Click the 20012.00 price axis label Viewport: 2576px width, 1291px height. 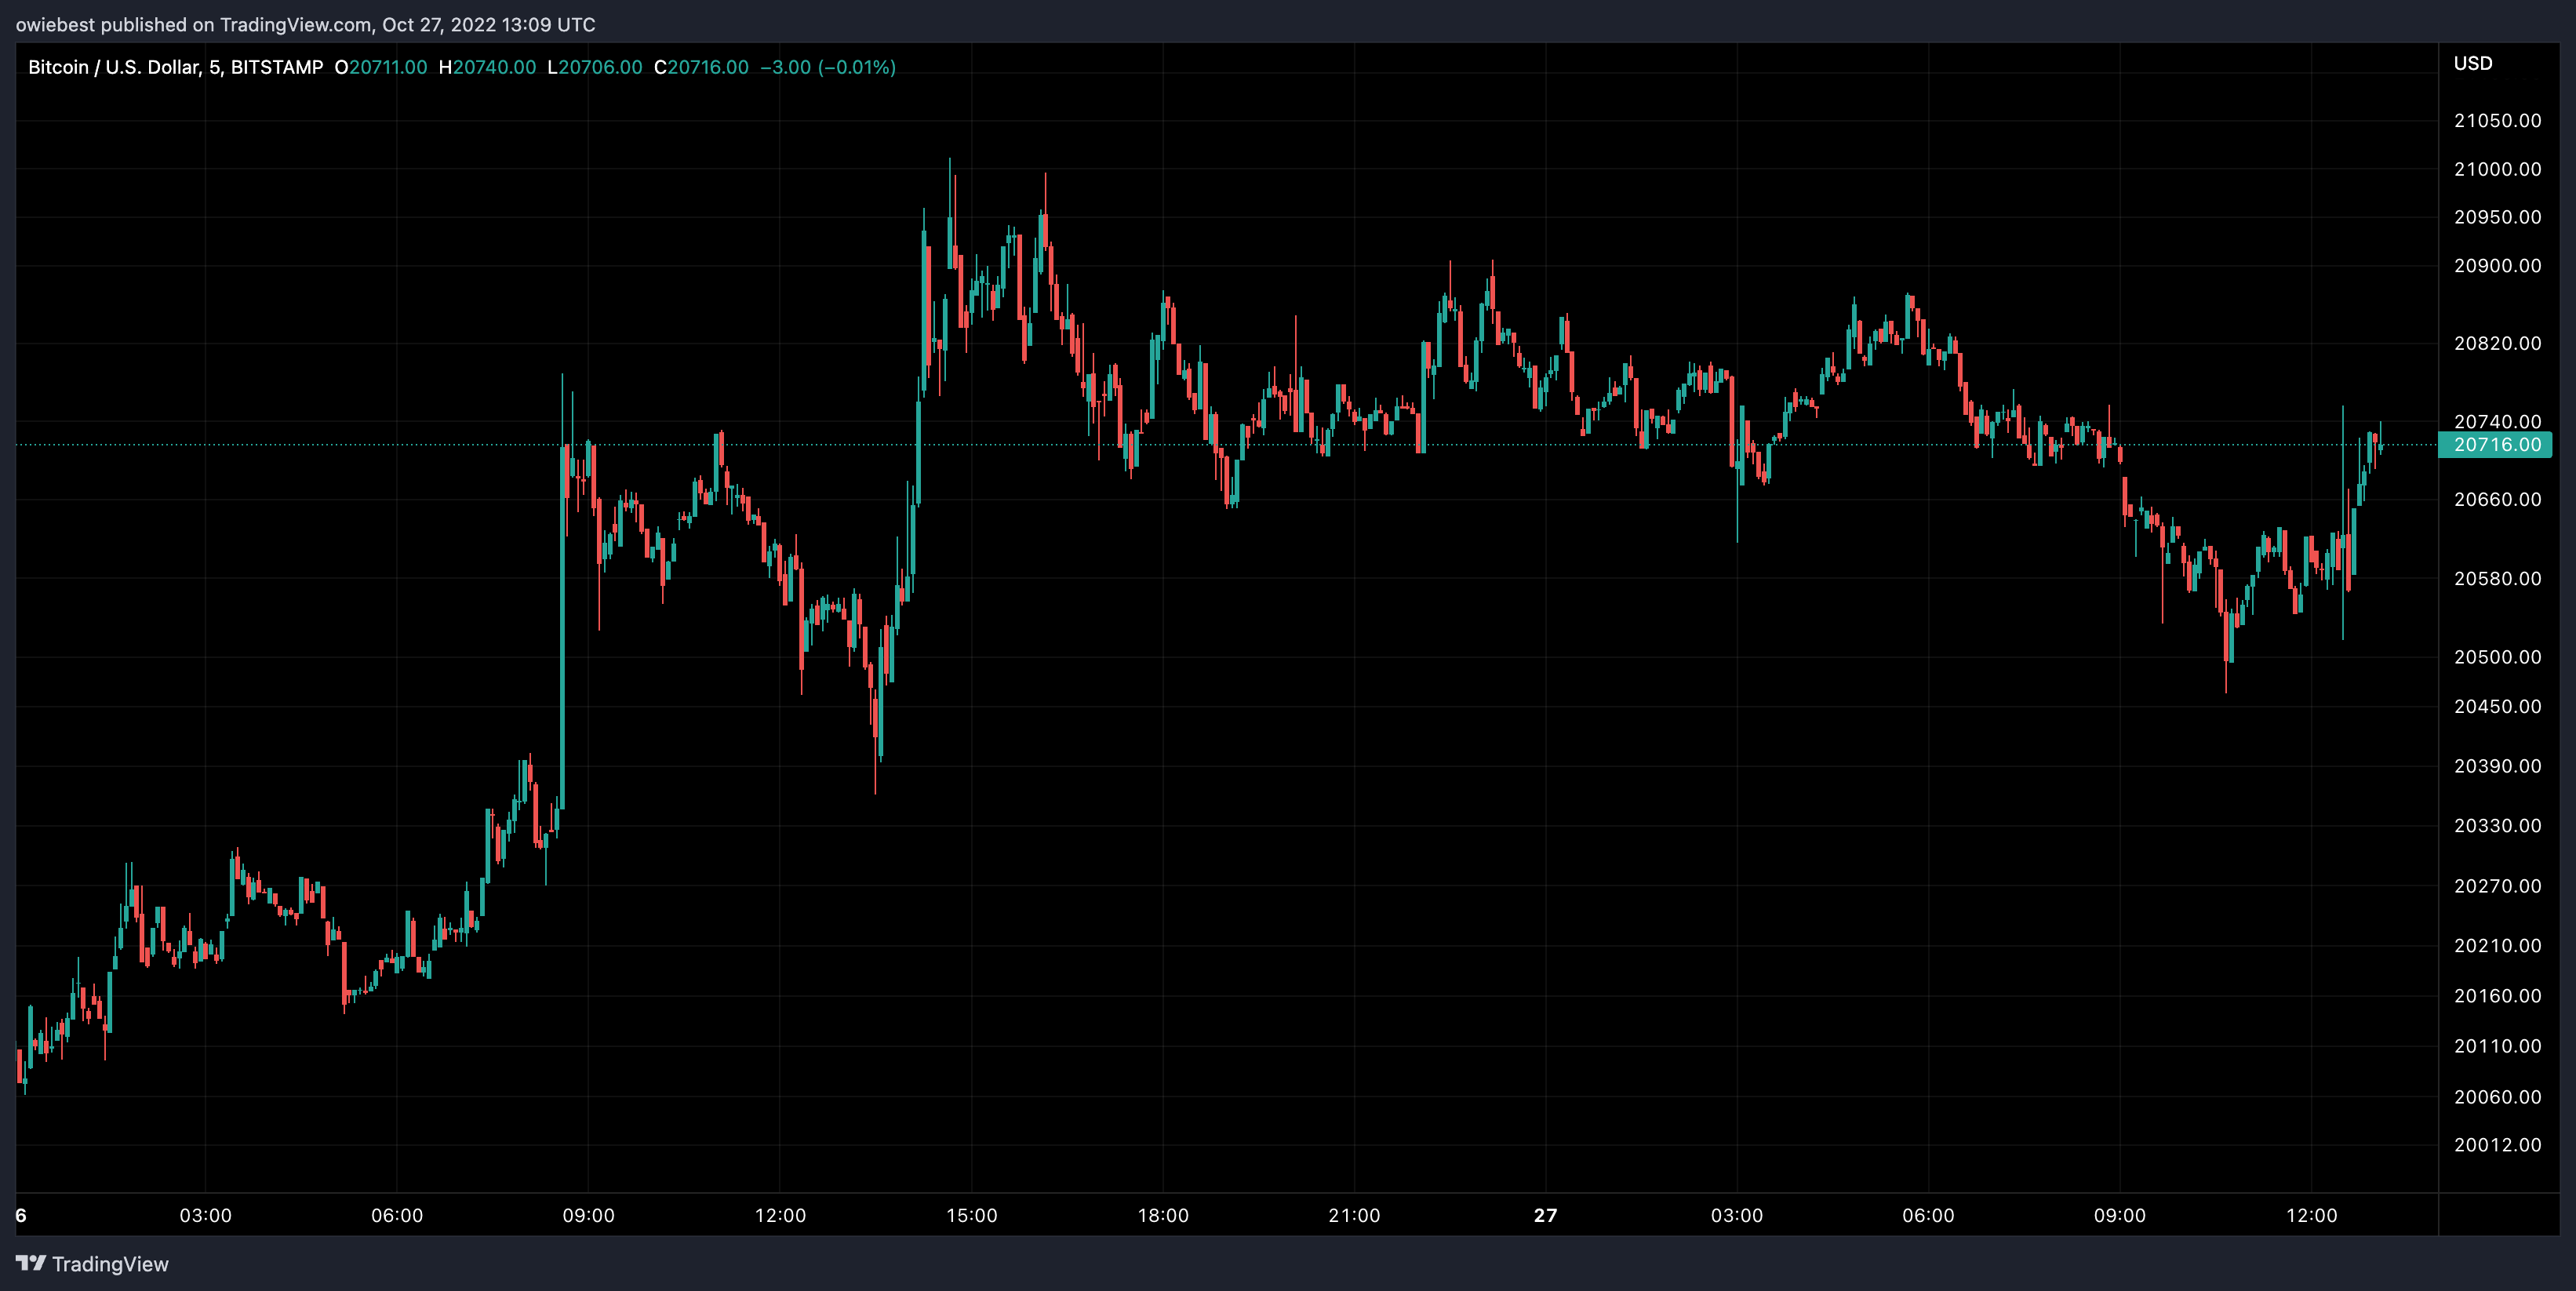(x=2497, y=1145)
